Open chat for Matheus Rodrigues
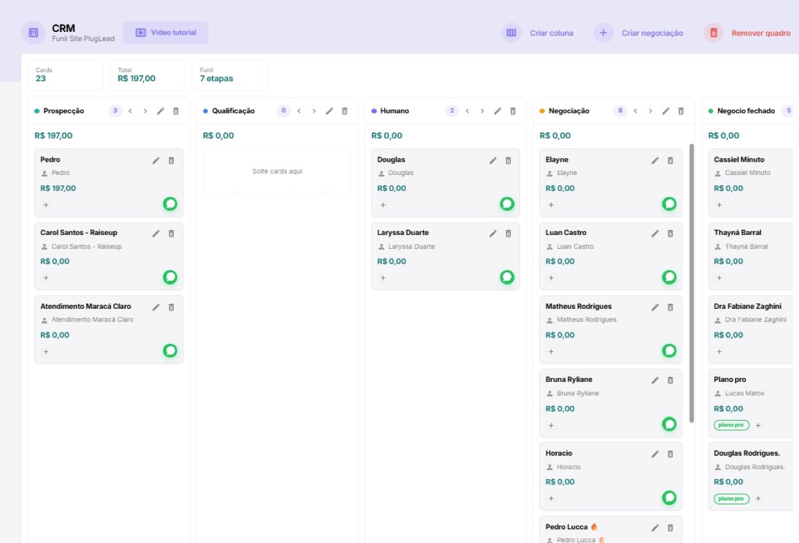The width and height of the screenshot is (799, 543). click(x=669, y=351)
